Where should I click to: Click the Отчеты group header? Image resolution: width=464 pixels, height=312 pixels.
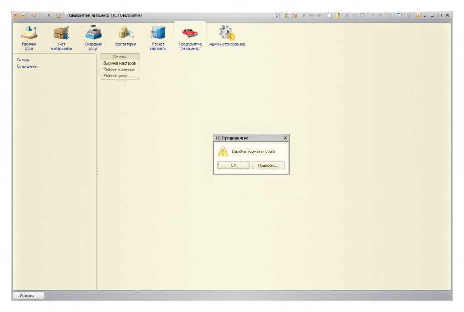tap(120, 57)
